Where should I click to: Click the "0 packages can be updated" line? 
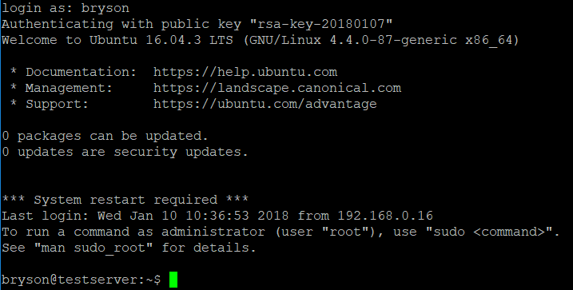click(x=105, y=136)
